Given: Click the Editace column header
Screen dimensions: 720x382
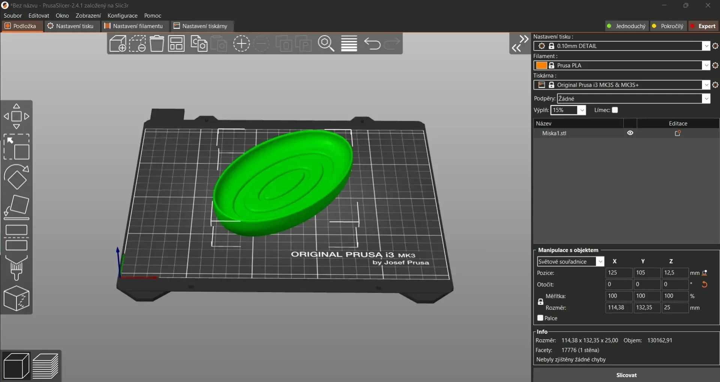Looking at the screenshot, I should coord(678,123).
